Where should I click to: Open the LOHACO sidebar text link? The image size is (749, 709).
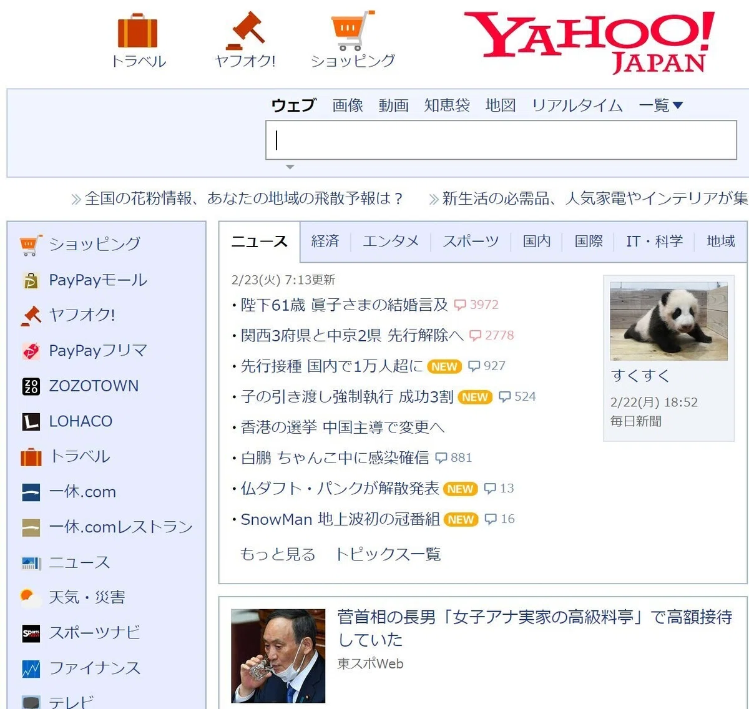tap(81, 421)
